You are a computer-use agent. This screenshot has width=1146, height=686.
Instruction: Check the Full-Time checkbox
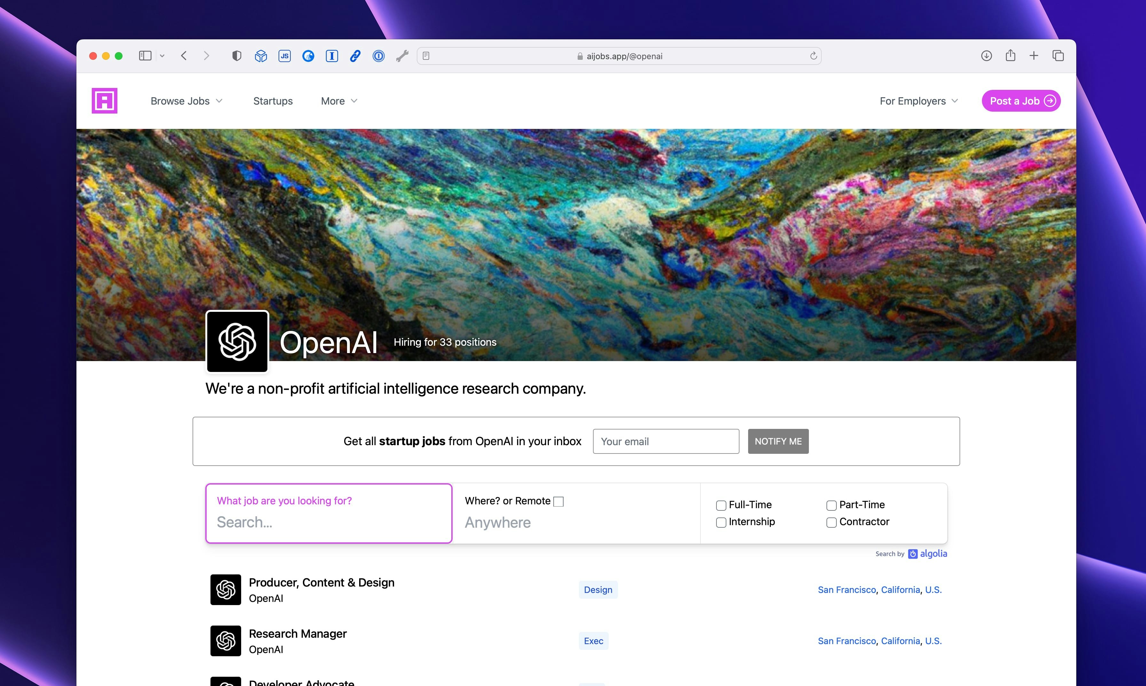[721, 505]
